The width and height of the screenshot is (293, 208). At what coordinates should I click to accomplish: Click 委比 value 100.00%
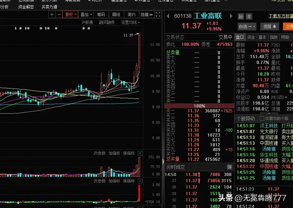click(x=190, y=44)
